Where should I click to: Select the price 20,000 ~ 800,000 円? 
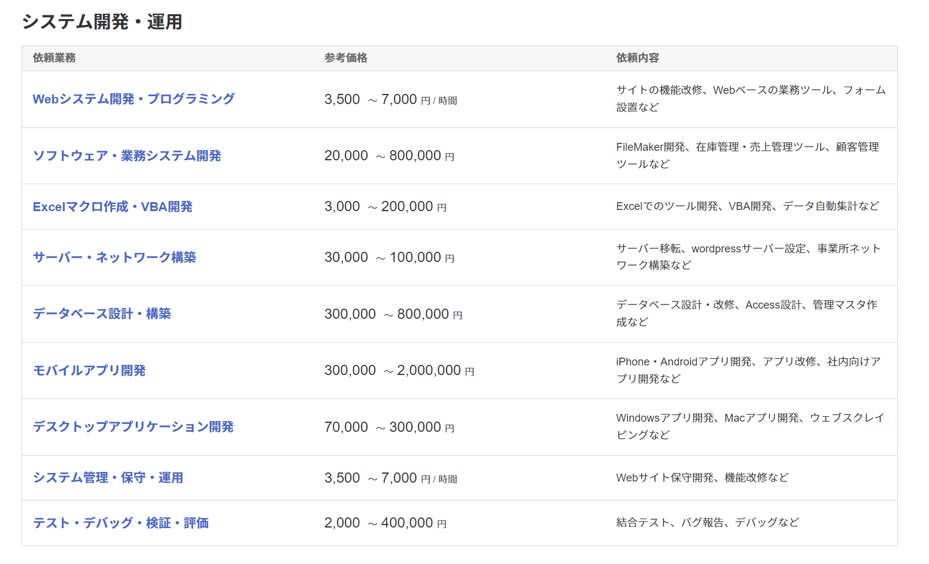pos(389,156)
